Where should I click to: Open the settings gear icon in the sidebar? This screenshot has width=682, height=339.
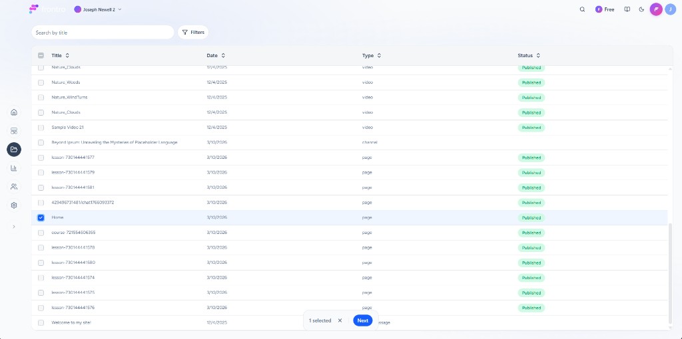[x=14, y=205]
